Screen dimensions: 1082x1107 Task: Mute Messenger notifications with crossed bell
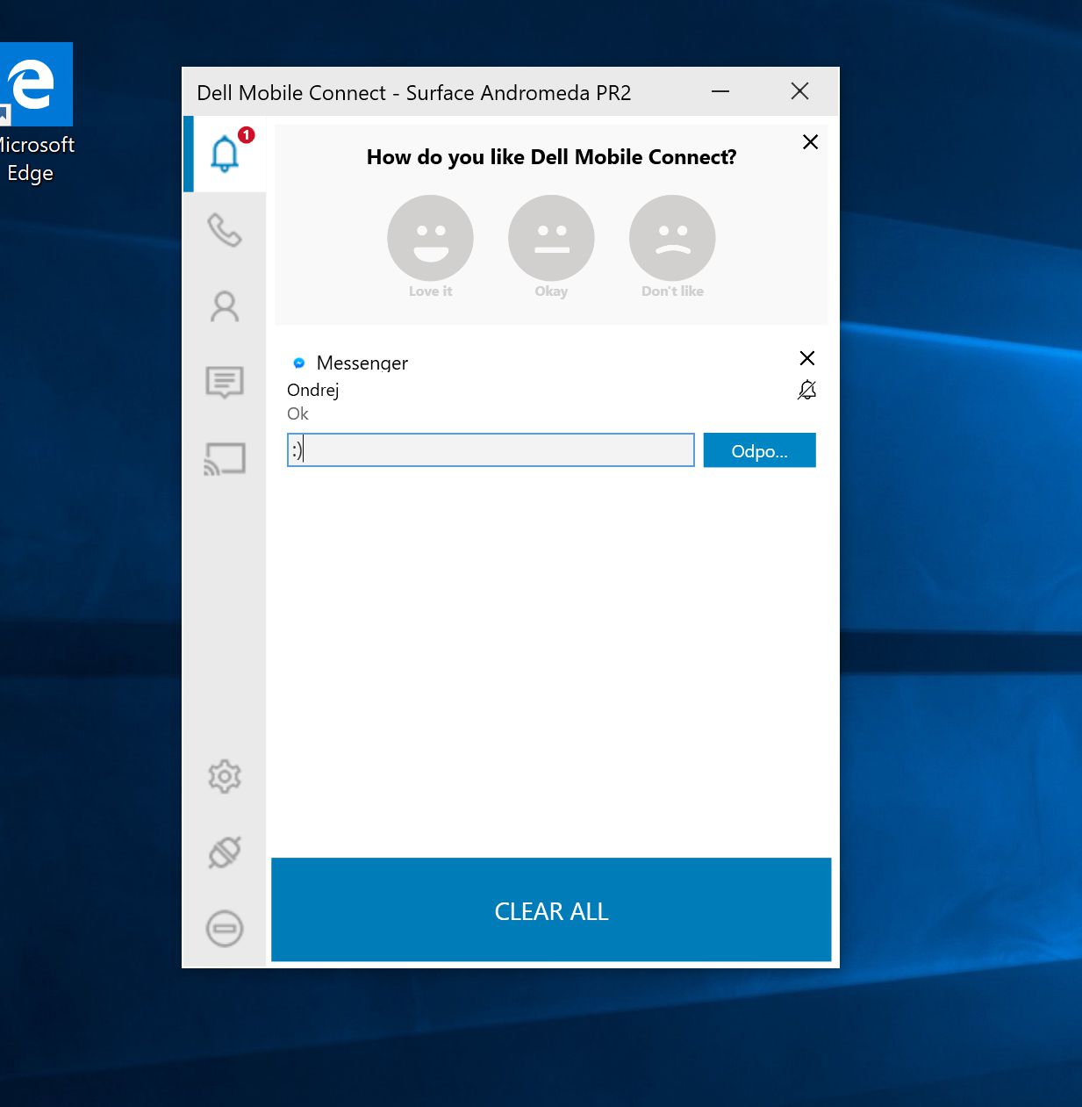[807, 390]
